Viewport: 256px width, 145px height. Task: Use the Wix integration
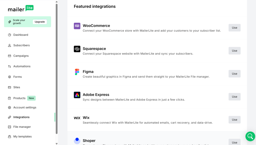[234, 120]
